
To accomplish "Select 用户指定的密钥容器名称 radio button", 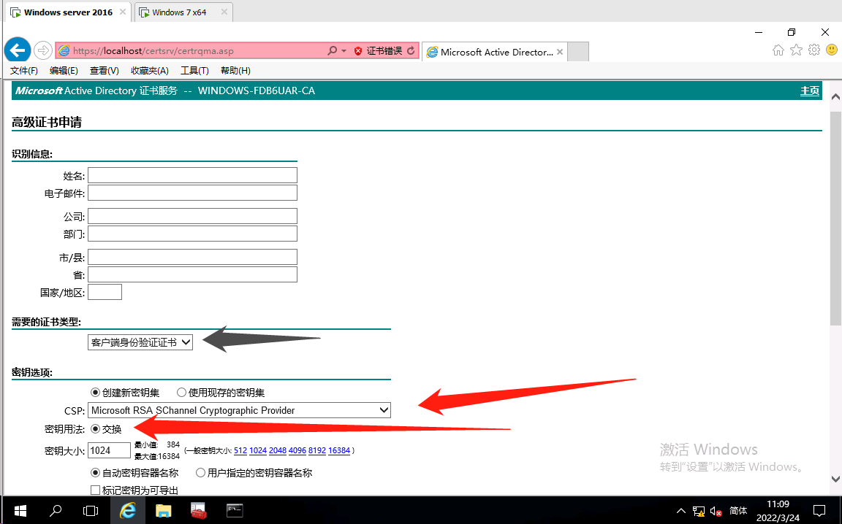I will (x=200, y=472).
